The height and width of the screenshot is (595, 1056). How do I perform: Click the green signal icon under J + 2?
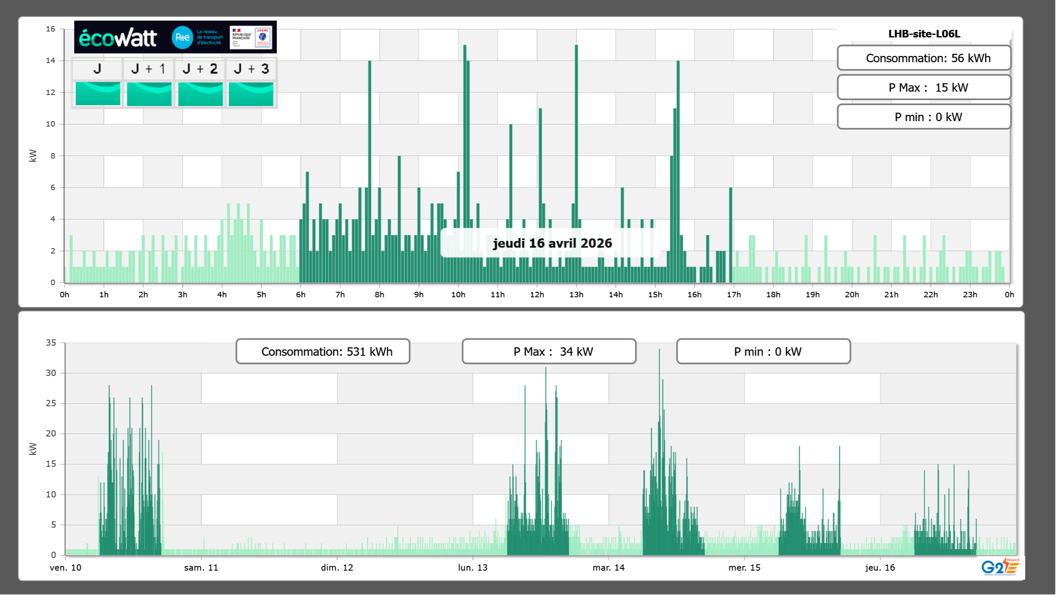pyautogui.click(x=200, y=93)
